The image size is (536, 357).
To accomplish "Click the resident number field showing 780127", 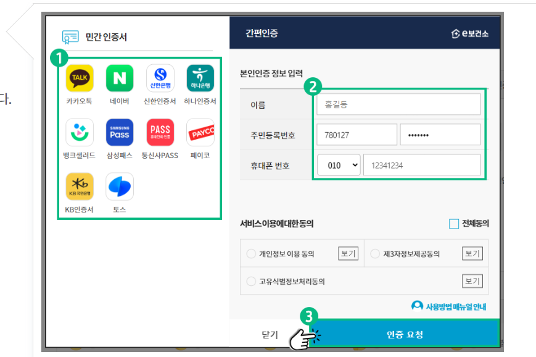I will click(x=357, y=135).
